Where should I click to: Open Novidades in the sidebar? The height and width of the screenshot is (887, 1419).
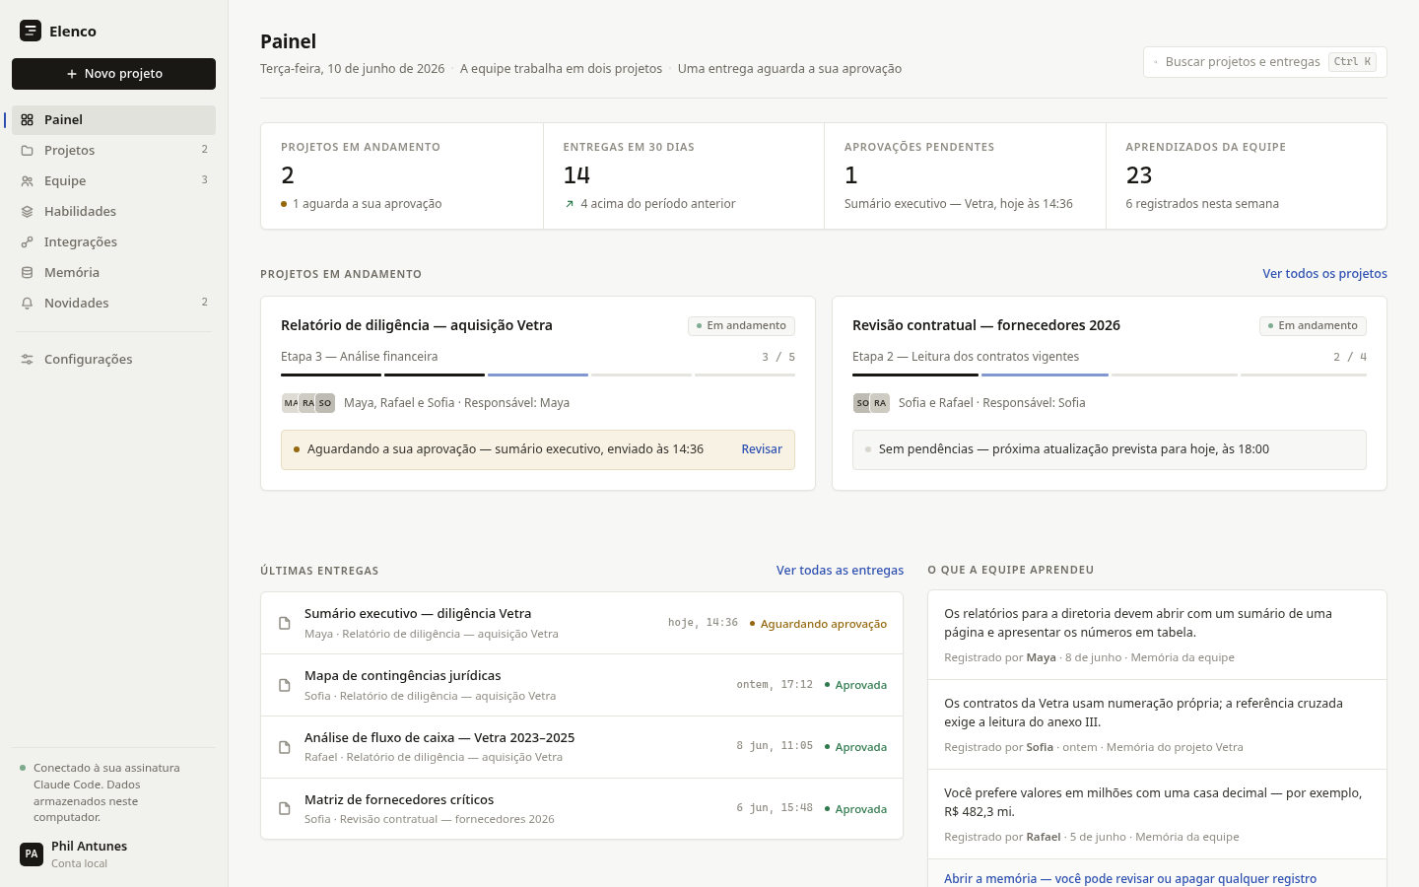tap(113, 304)
